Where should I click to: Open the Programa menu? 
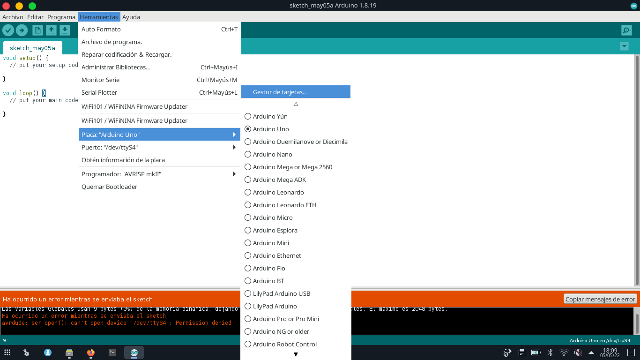click(x=61, y=17)
